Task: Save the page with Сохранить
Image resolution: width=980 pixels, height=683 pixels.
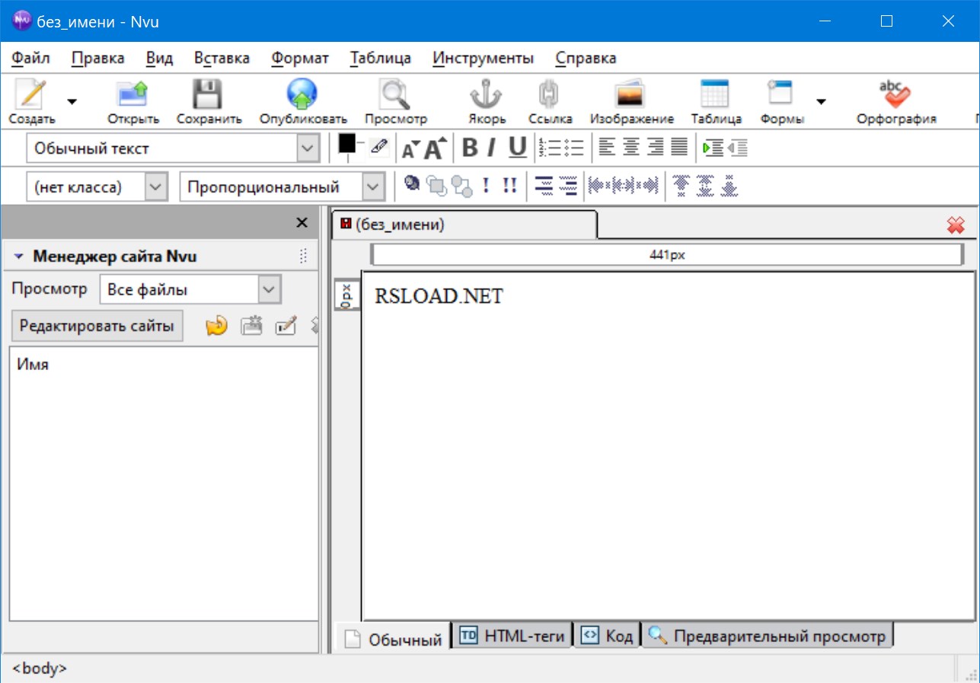Action: [x=209, y=101]
